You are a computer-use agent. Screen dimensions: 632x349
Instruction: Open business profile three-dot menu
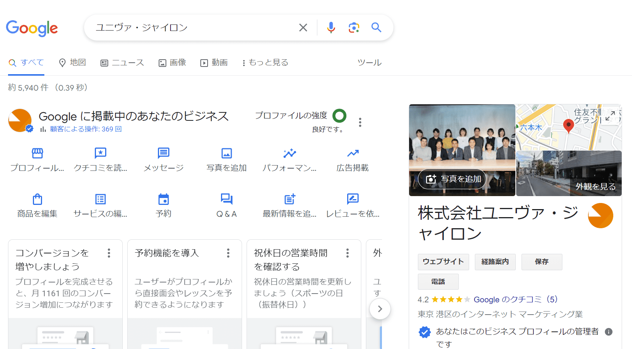point(360,122)
